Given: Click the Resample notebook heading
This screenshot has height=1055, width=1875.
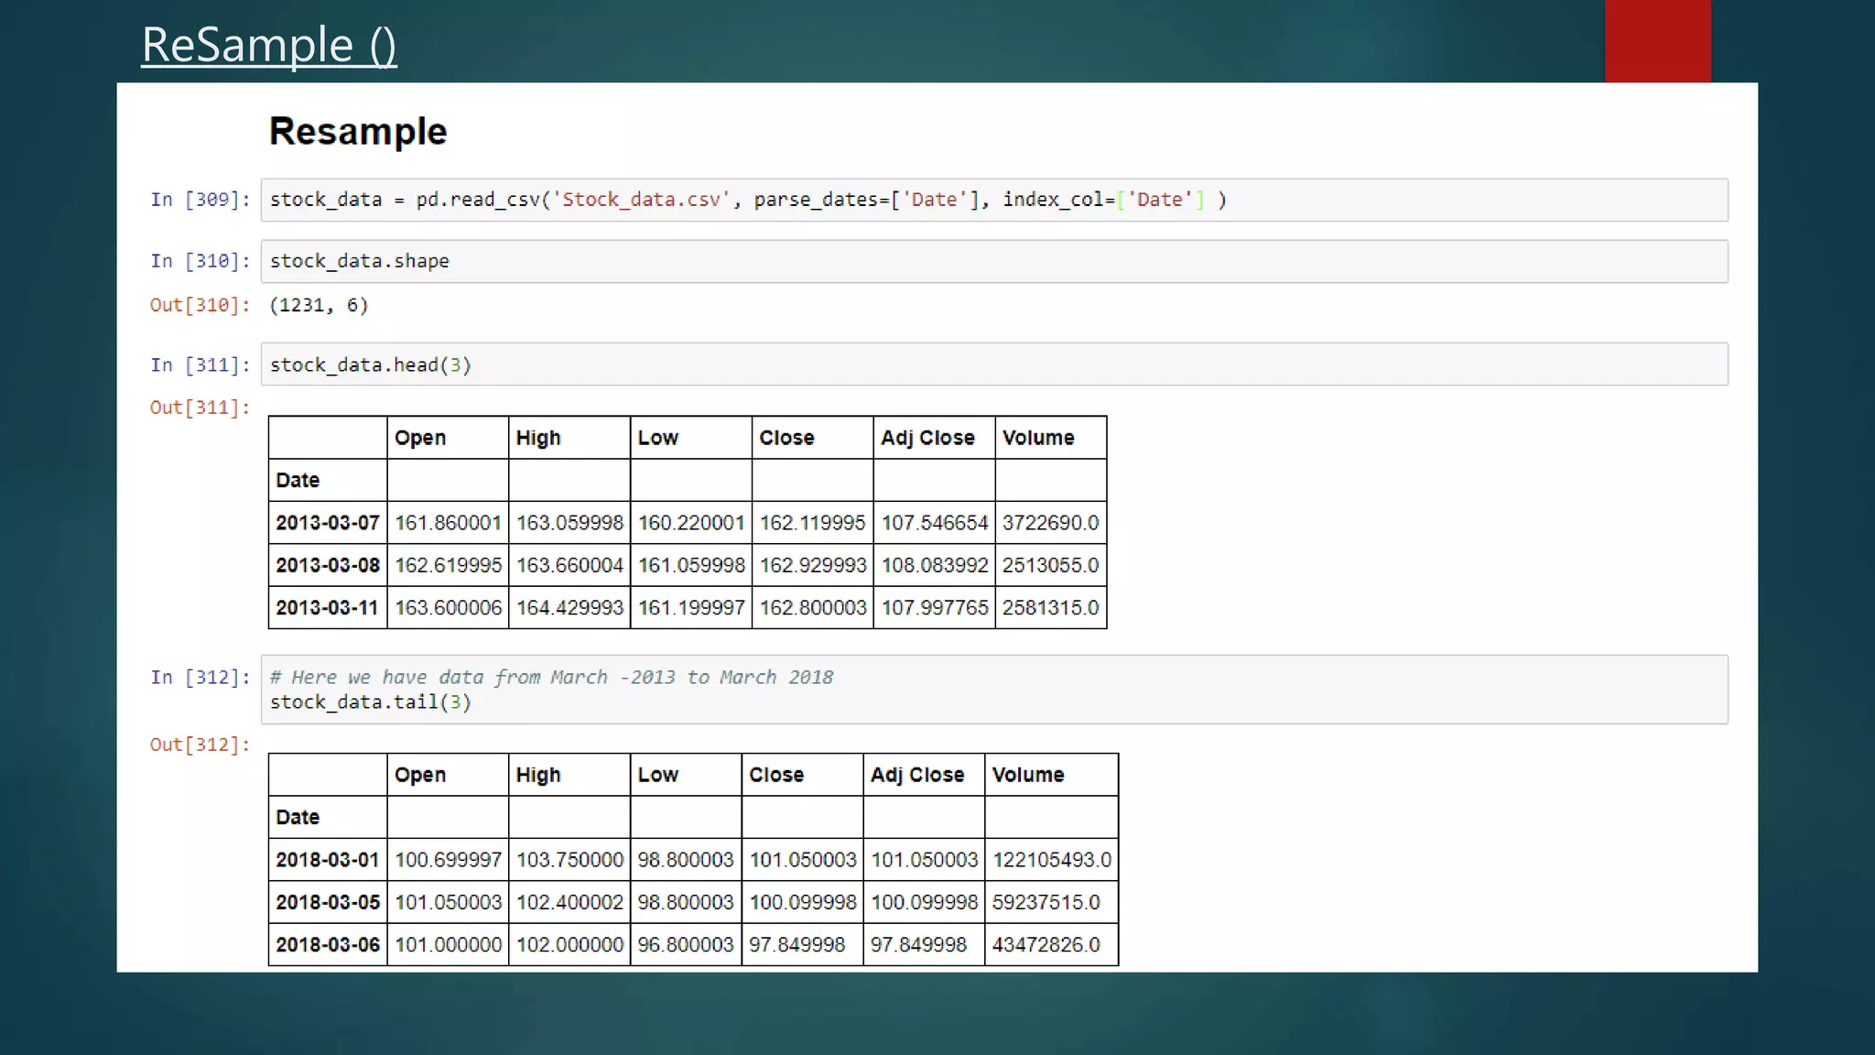Looking at the screenshot, I should click(x=358, y=132).
